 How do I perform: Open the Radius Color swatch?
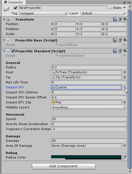coord(86,157)
